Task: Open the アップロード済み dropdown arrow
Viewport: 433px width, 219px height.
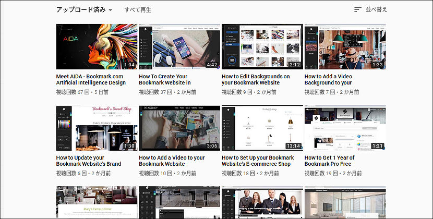Action: [111, 10]
